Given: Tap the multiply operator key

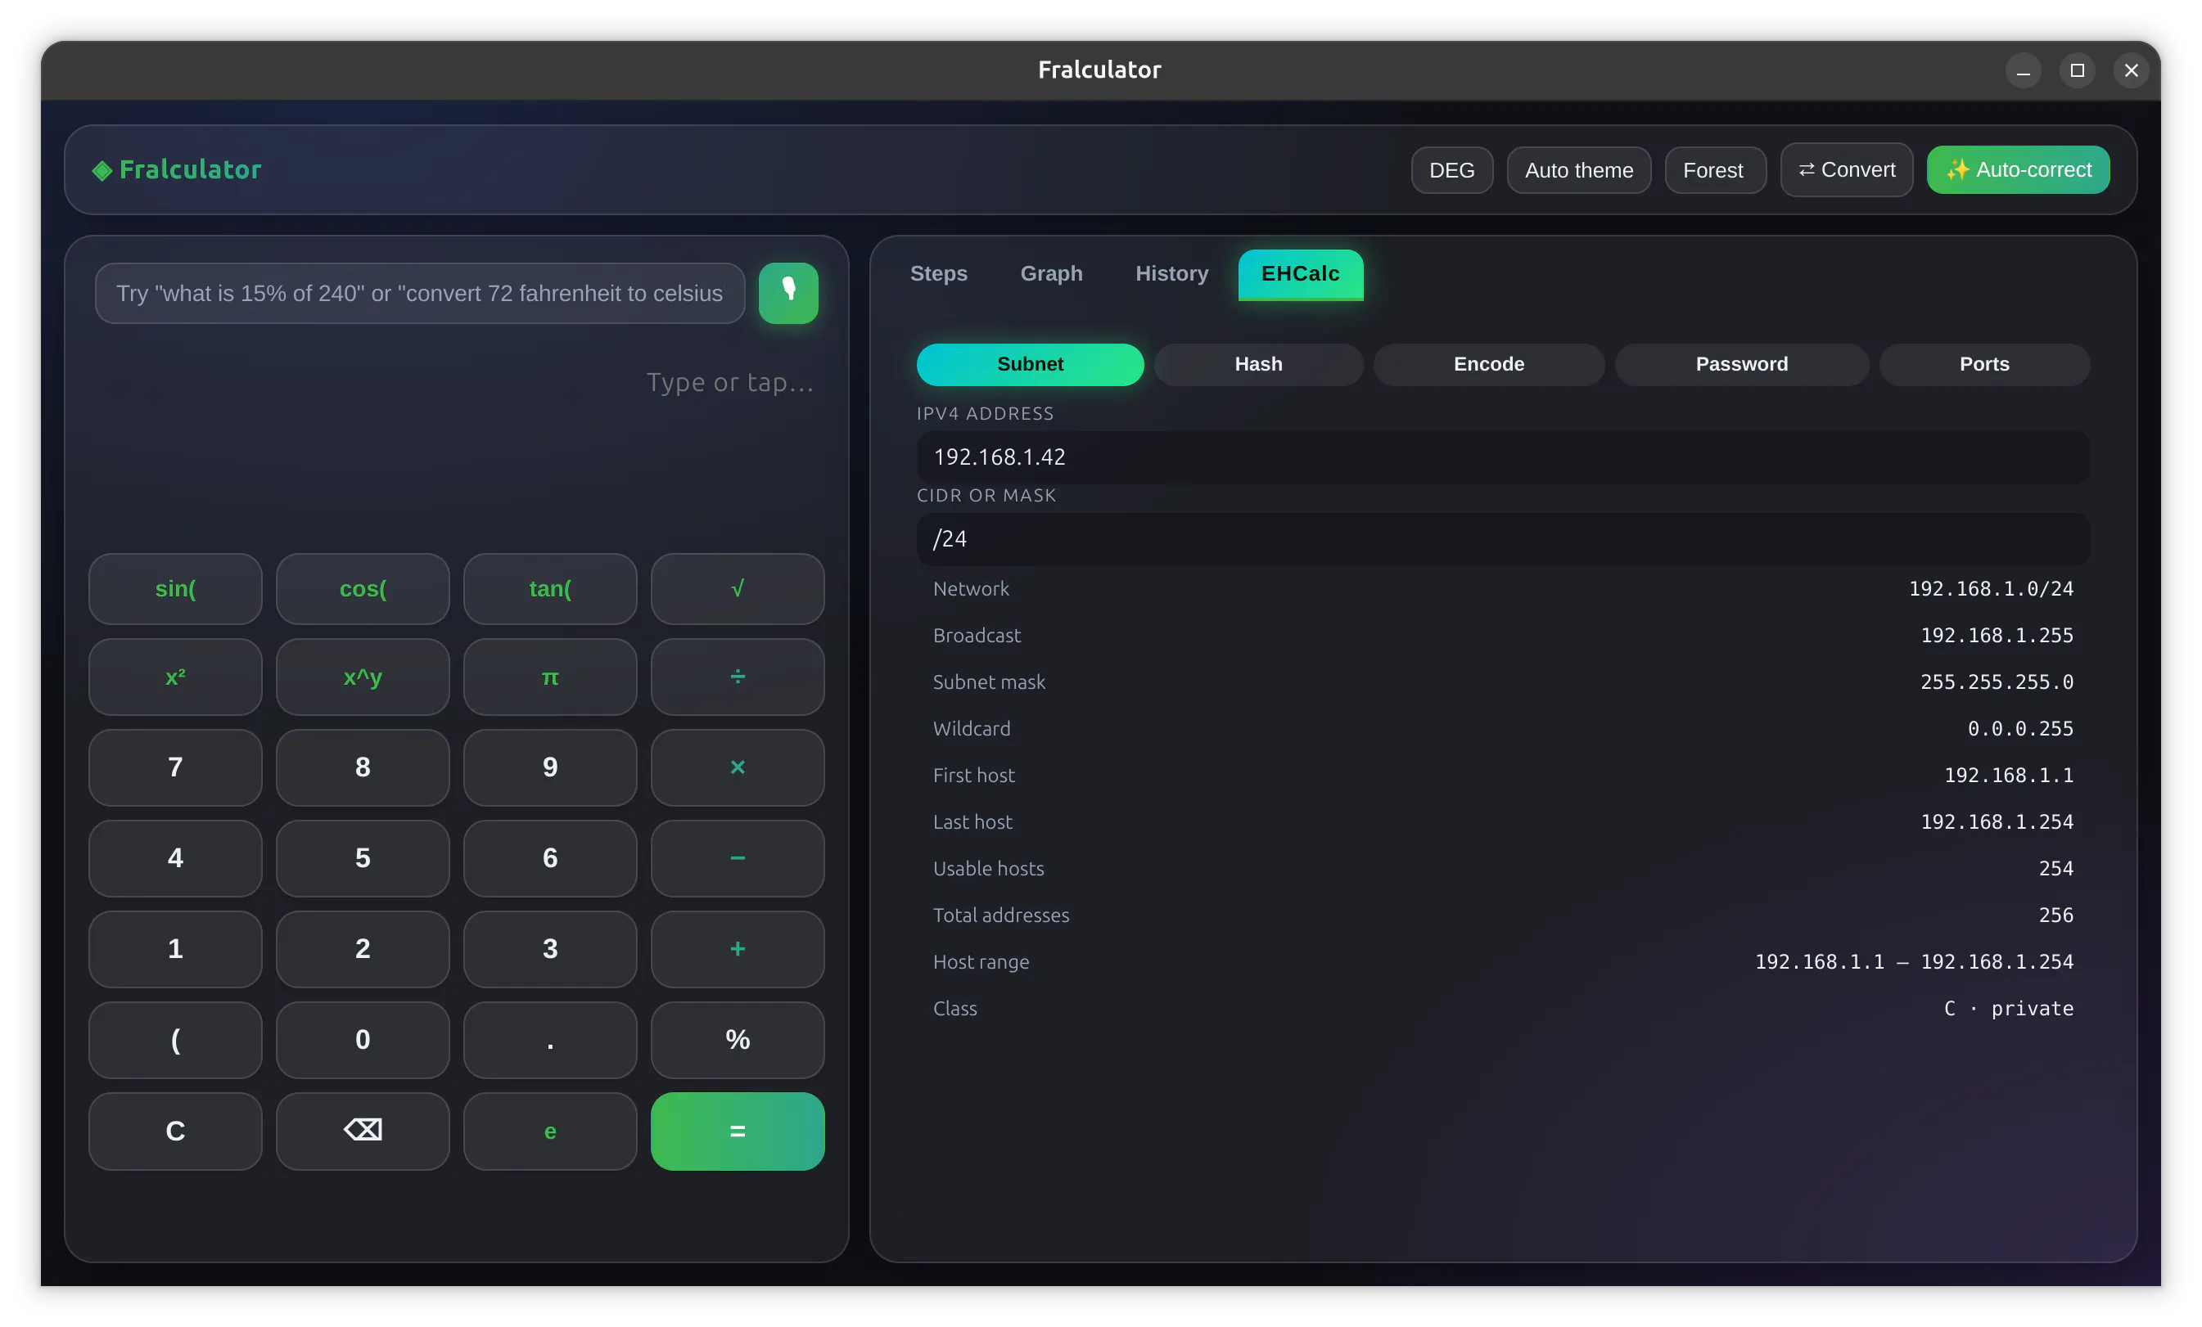Looking at the screenshot, I should 738,767.
